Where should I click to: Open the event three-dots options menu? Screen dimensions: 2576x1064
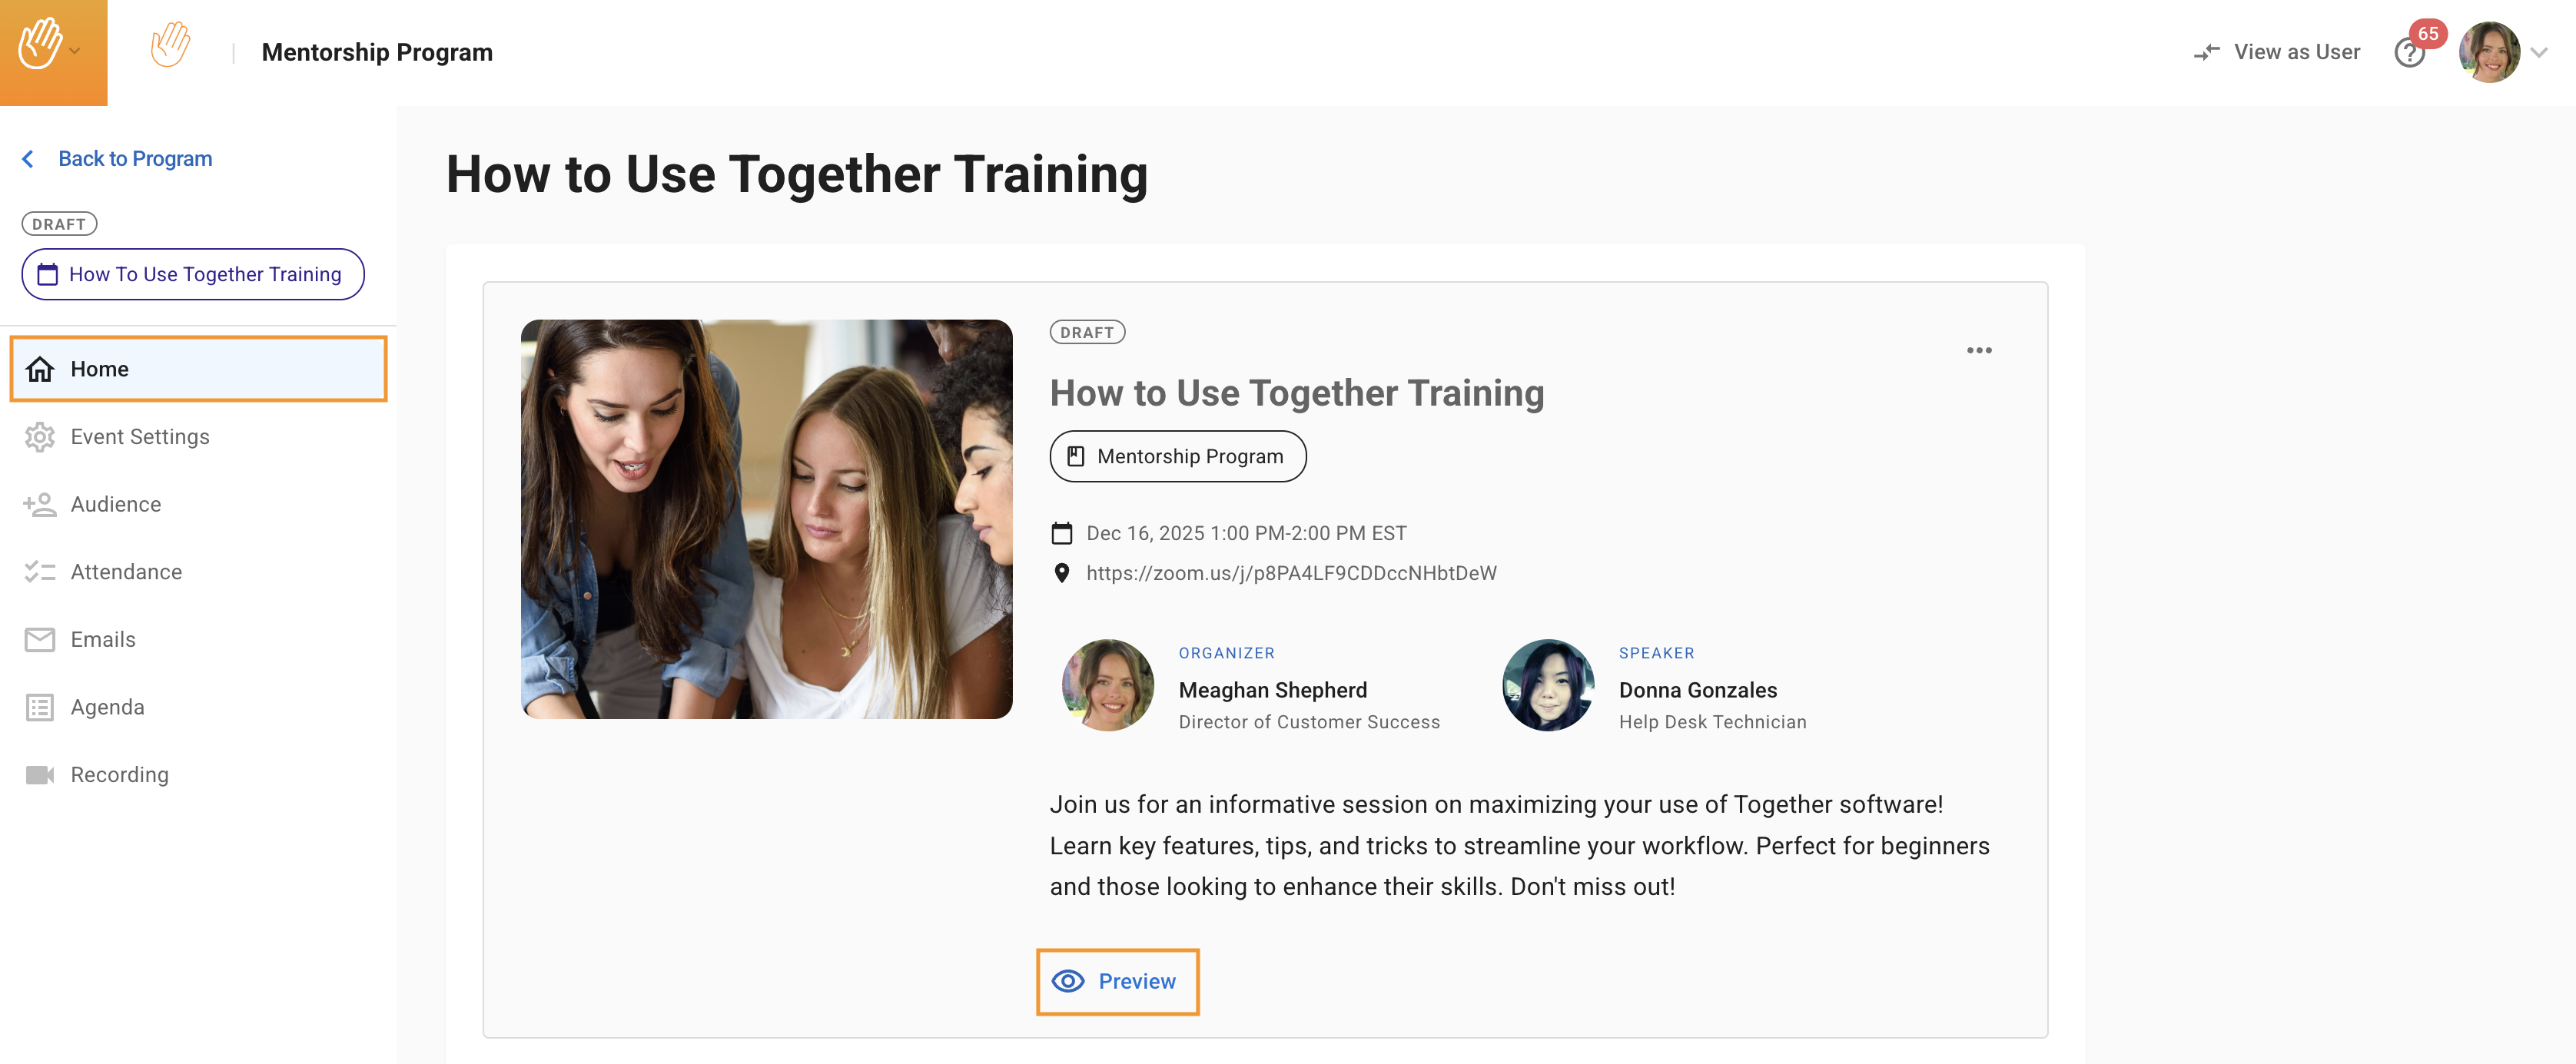point(1979,350)
